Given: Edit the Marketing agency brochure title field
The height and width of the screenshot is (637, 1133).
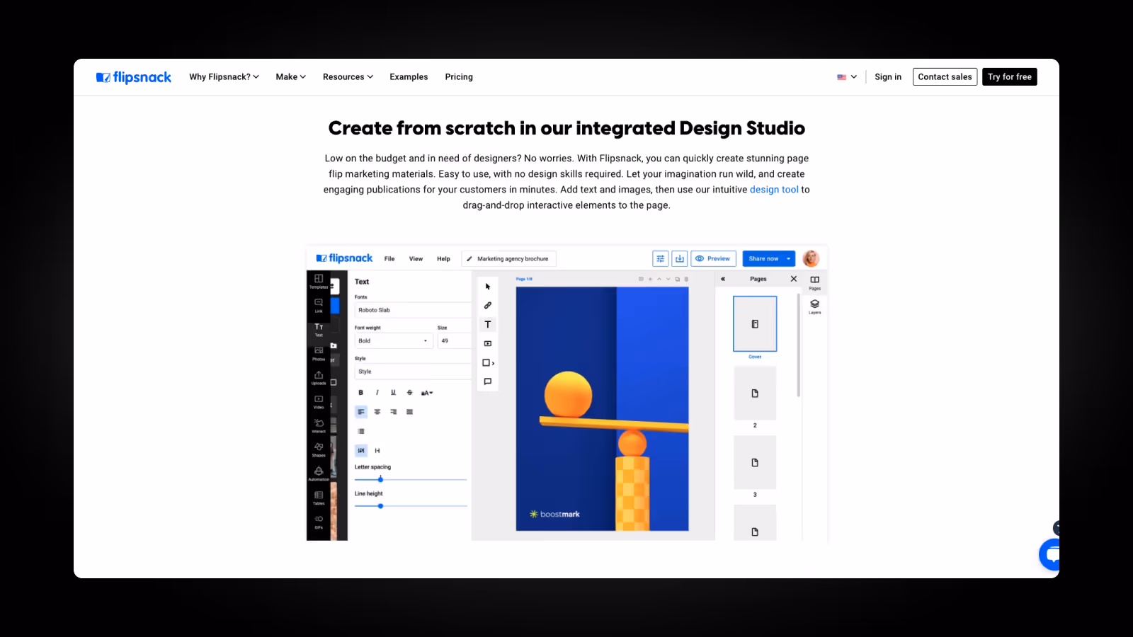Looking at the screenshot, I should coord(509,259).
